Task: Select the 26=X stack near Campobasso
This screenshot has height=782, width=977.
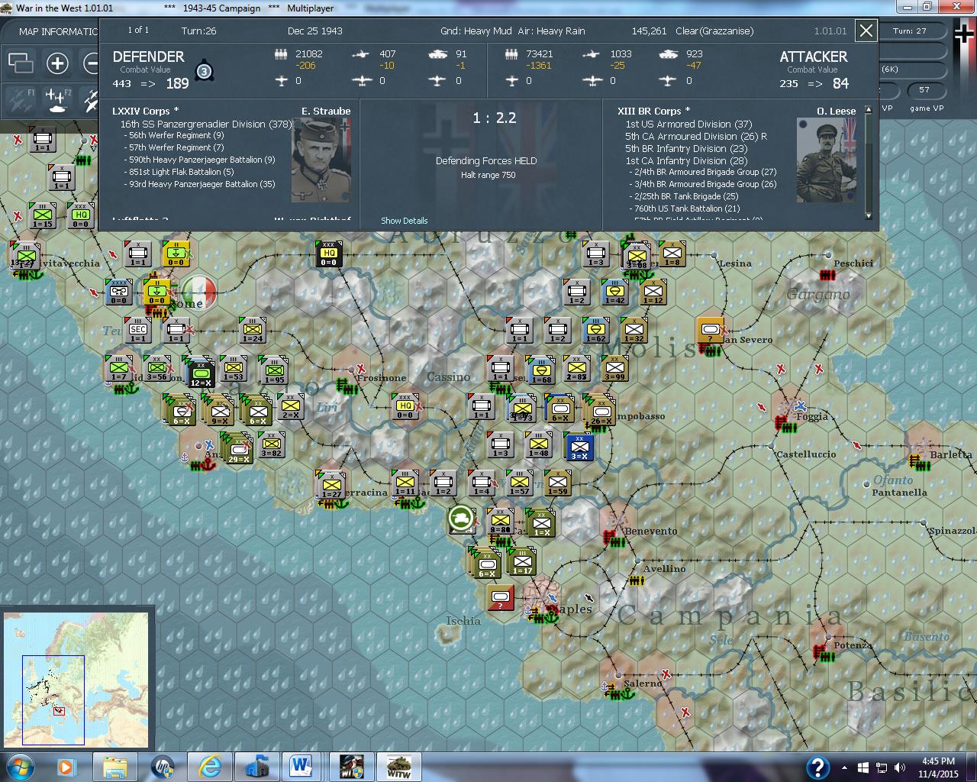Action: tap(601, 412)
